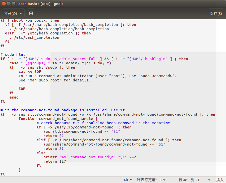Click the new document icon in toolbar

point(31,13)
